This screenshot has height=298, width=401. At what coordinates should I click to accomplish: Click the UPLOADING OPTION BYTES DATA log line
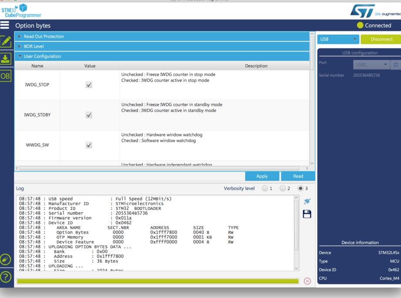click(x=75, y=247)
